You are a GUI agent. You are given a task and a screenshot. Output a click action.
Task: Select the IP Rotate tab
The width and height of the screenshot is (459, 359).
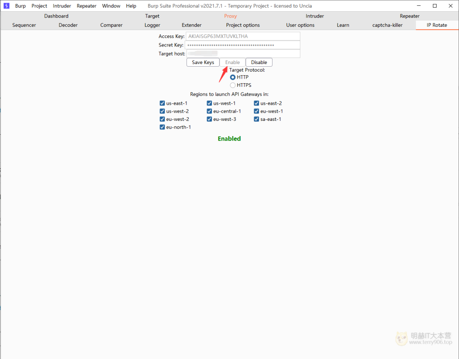click(437, 25)
